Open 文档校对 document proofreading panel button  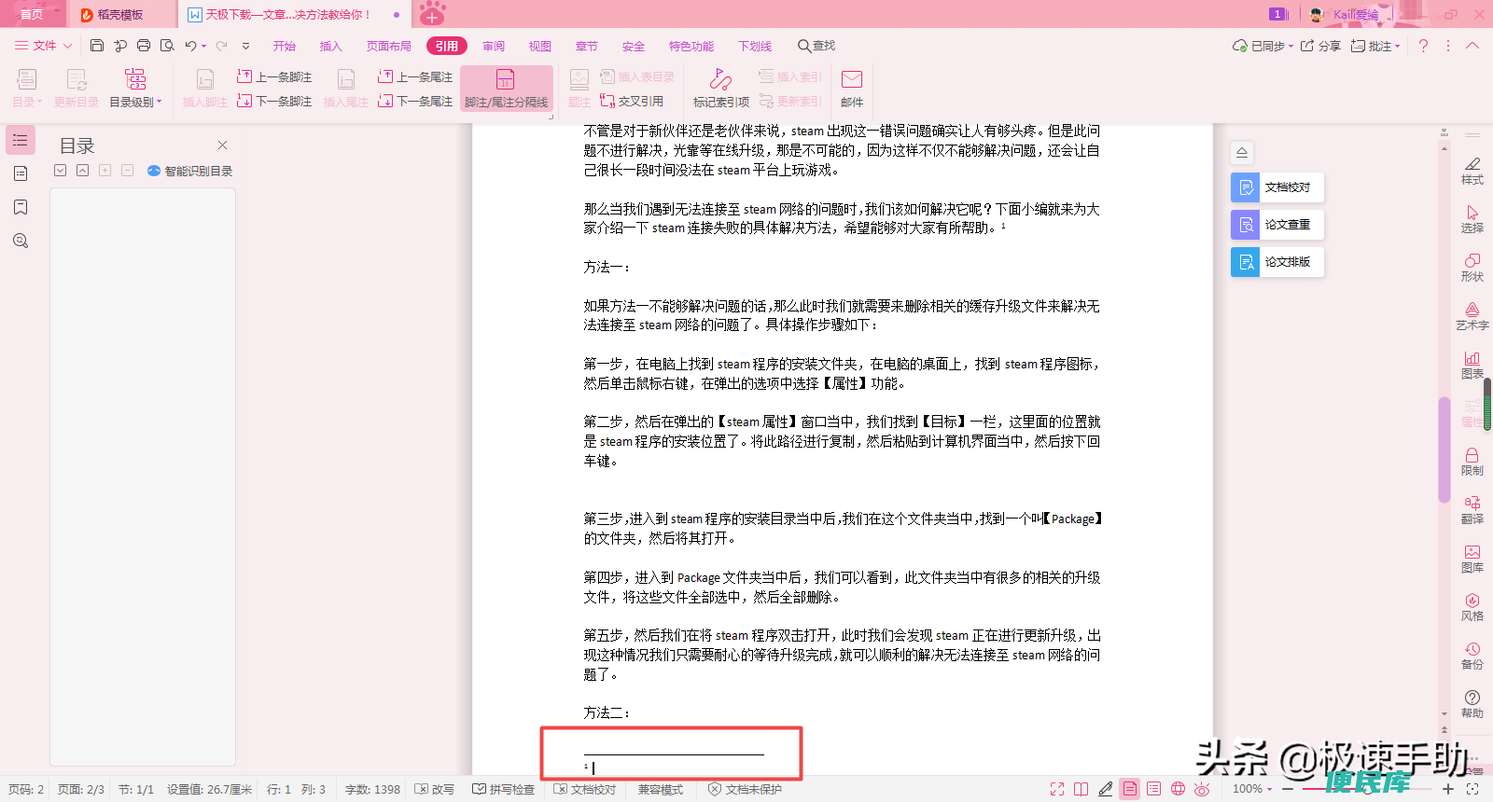(x=1277, y=187)
